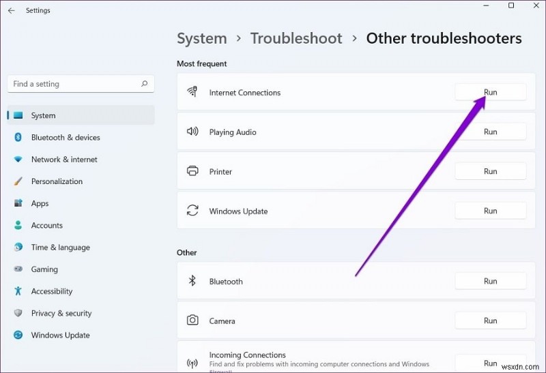Open Accessibility settings
This screenshot has width=546, height=373.
[x=81, y=291]
